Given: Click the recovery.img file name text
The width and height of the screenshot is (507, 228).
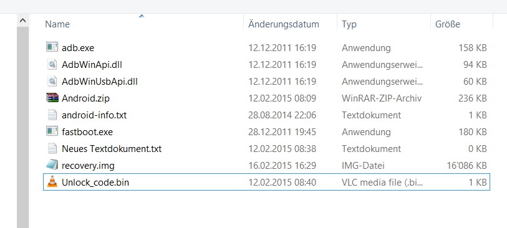Looking at the screenshot, I should coord(88,166).
